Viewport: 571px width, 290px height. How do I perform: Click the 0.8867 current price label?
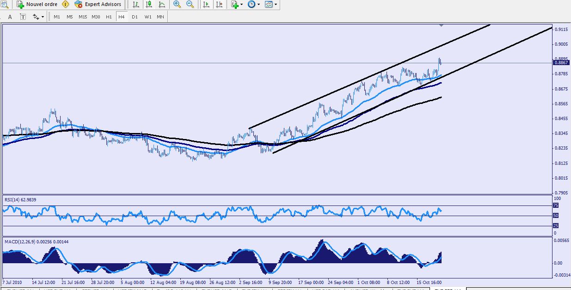(x=560, y=63)
